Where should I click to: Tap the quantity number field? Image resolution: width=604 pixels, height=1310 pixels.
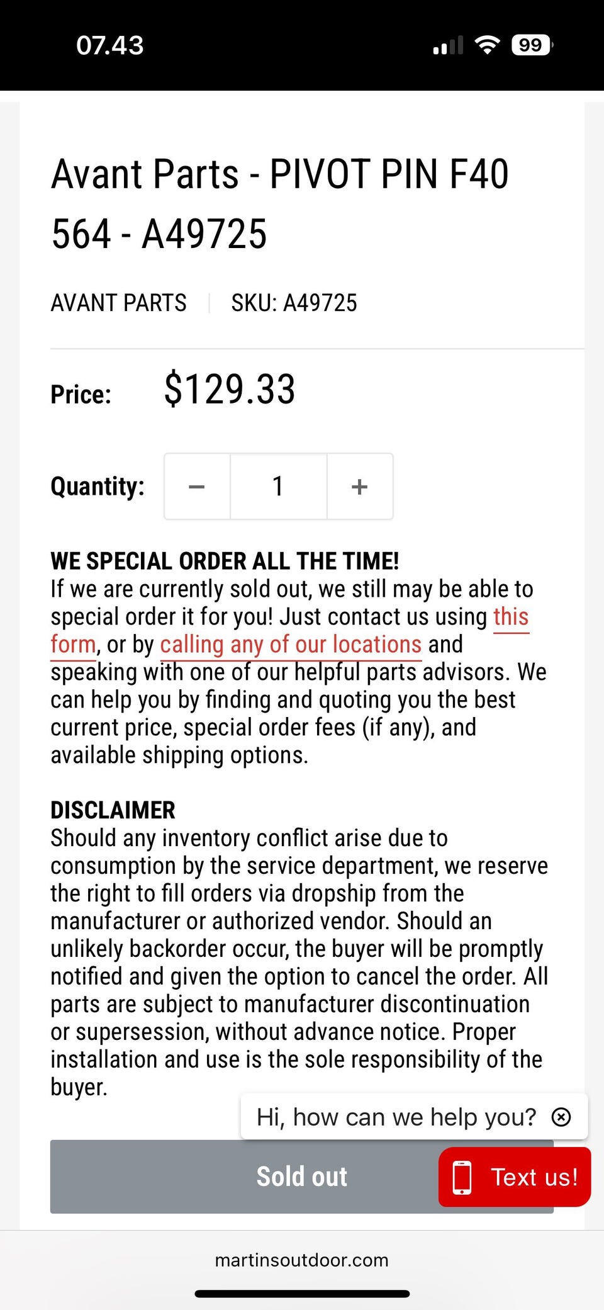pyautogui.click(x=278, y=487)
